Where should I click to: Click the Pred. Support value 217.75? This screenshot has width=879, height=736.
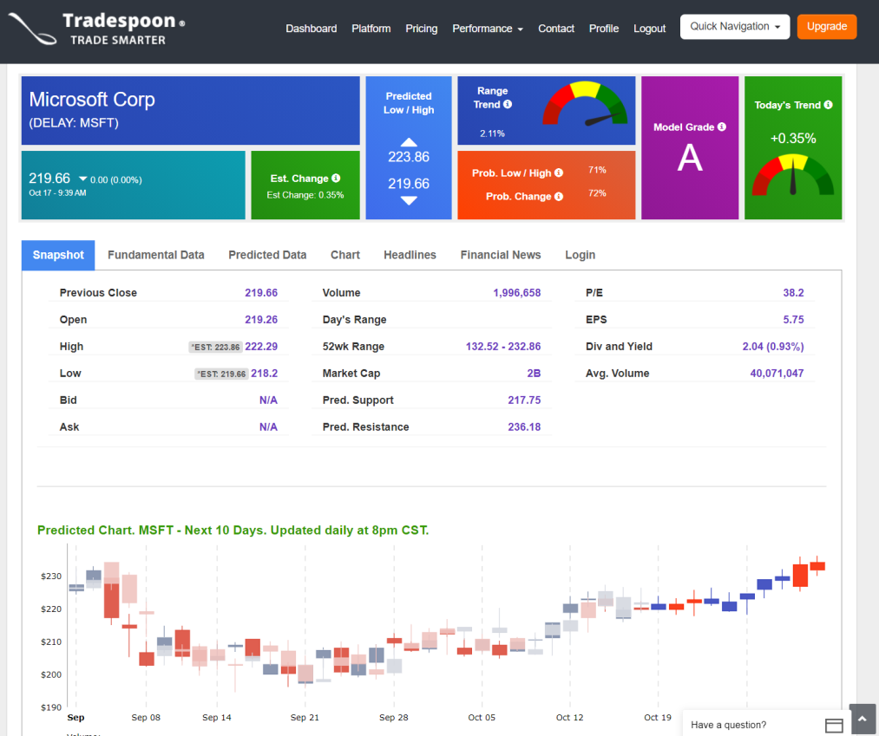524,401
